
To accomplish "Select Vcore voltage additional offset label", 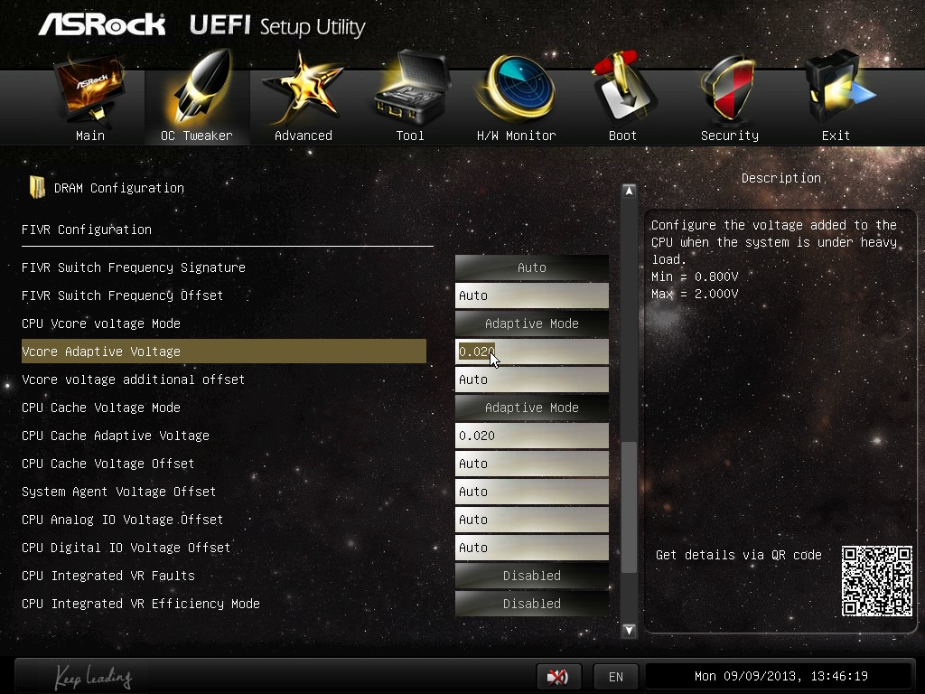I will coord(133,380).
